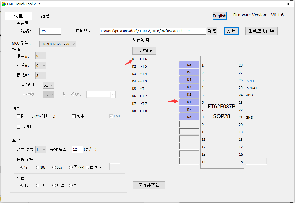Enable 防干扰 (CS/对讲机) checkbox
This screenshot has height=203, width=295.
click(19, 116)
